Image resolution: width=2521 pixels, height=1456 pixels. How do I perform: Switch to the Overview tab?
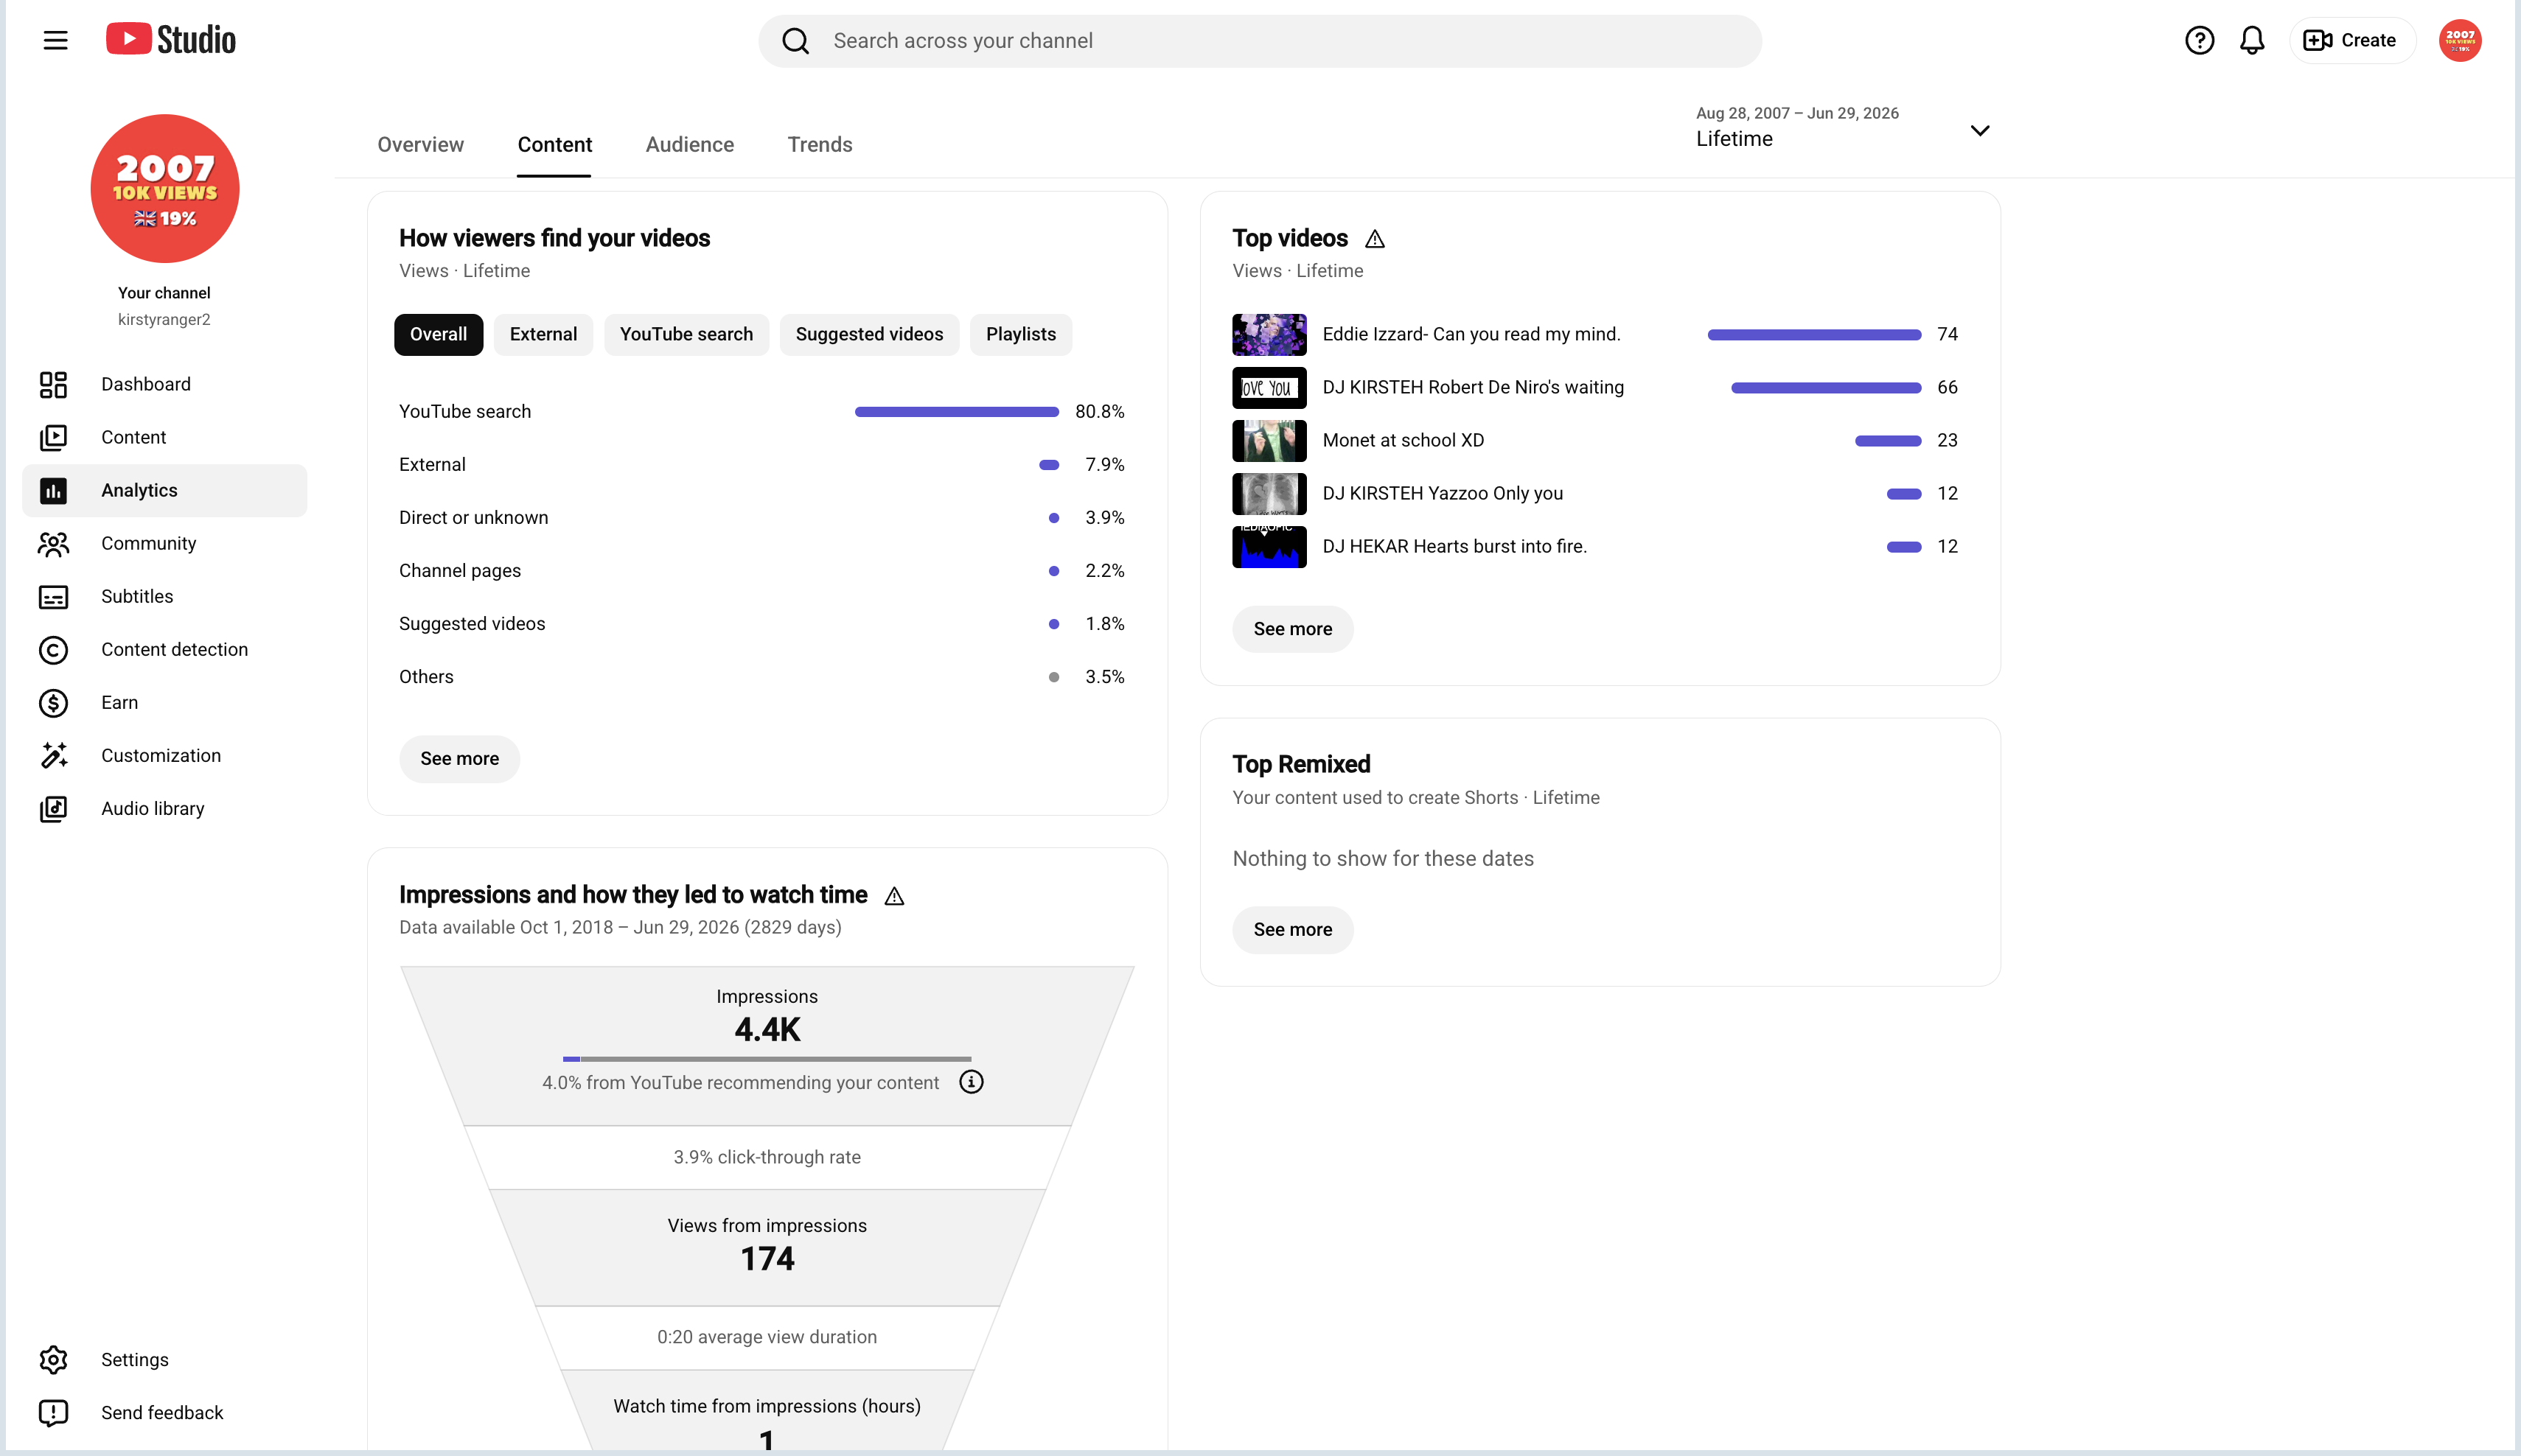click(420, 144)
